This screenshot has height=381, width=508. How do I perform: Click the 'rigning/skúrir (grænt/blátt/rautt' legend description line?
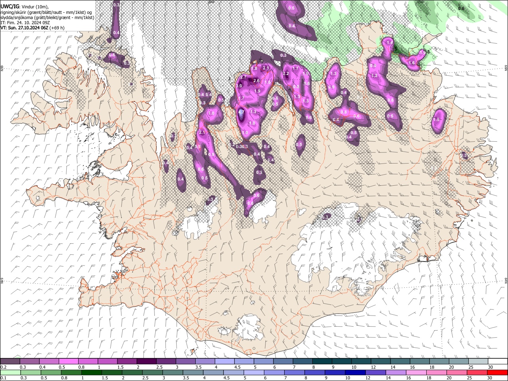(x=46, y=12)
